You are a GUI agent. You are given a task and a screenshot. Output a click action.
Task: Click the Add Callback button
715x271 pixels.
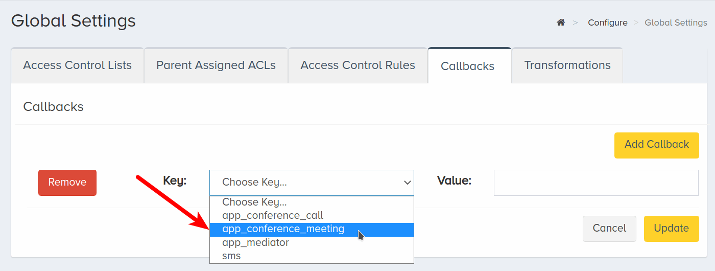click(657, 144)
